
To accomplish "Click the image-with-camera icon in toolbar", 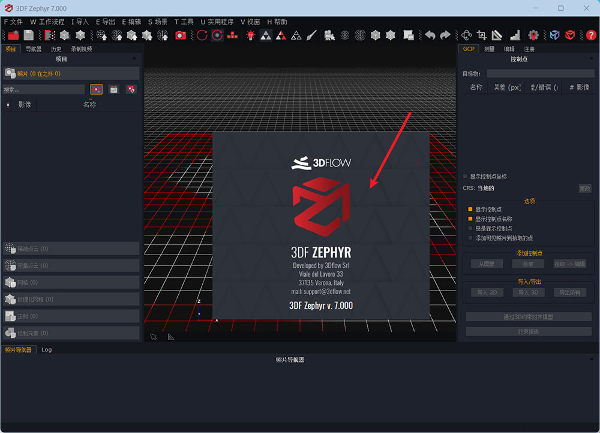I will point(408,35).
